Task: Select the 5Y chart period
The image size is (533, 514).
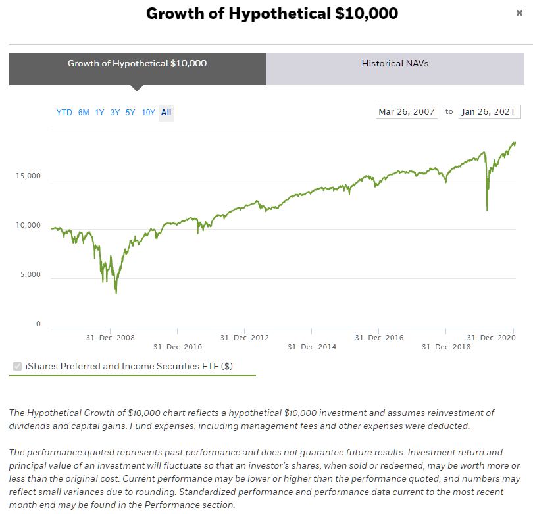Action: tap(130, 113)
